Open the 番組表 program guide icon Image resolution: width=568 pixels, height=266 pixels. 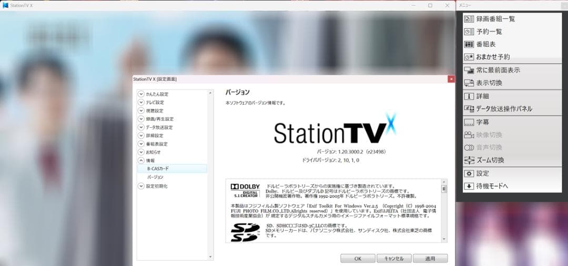[x=469, y=44]
